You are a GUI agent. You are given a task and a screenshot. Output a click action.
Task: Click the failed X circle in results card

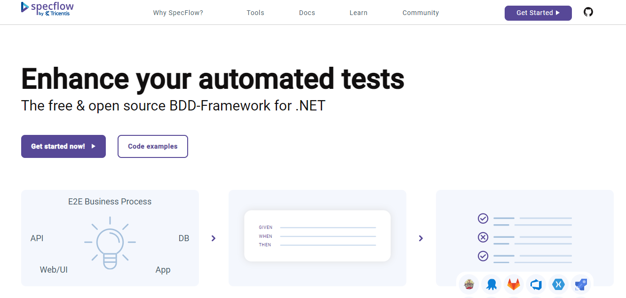tap(483, 237)
